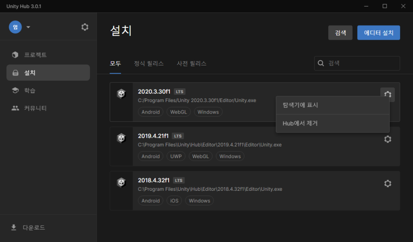Open gear menu for 2018.4.32f1
413x242 pixels.
click(387, 183)
